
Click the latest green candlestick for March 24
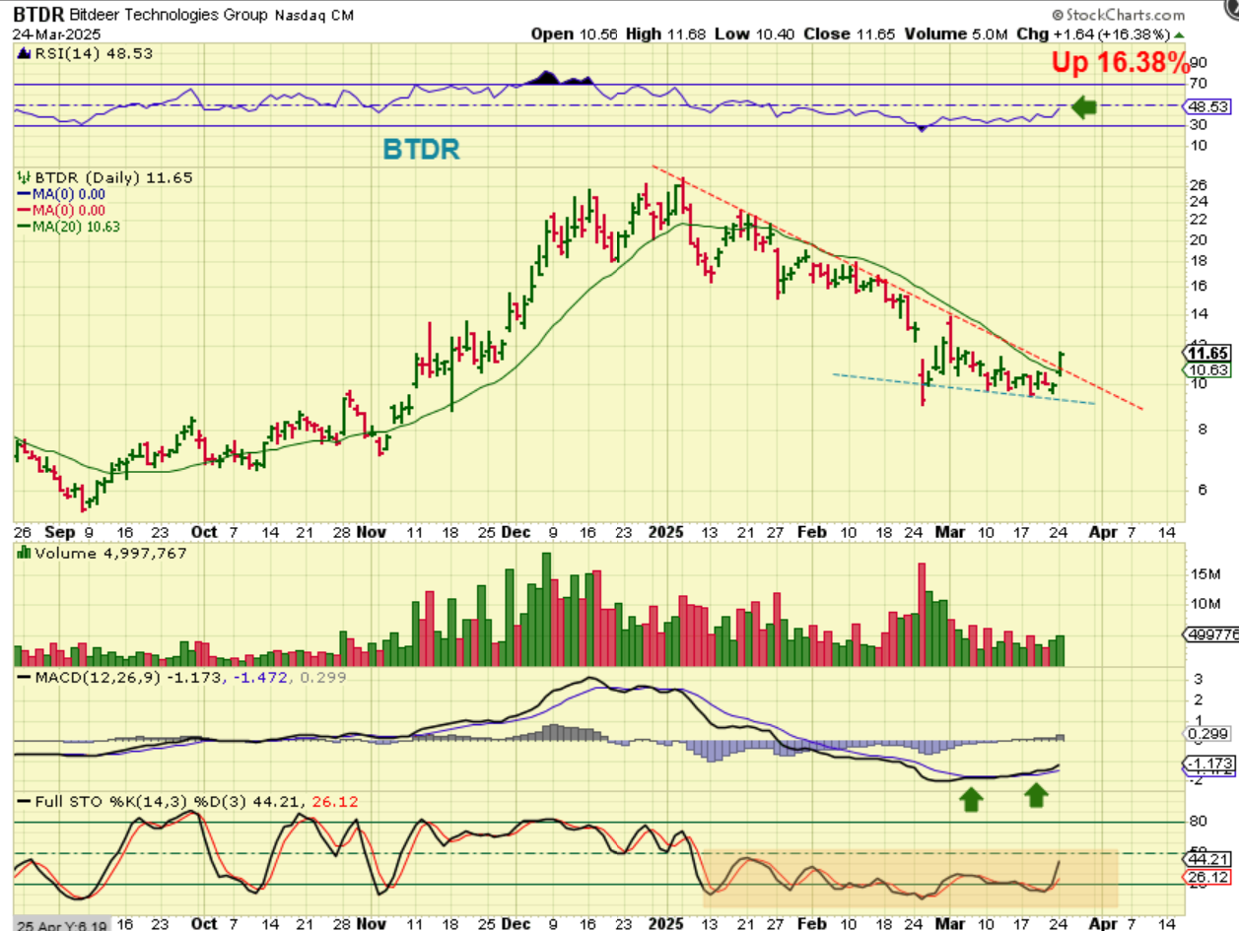(1061, 362)
